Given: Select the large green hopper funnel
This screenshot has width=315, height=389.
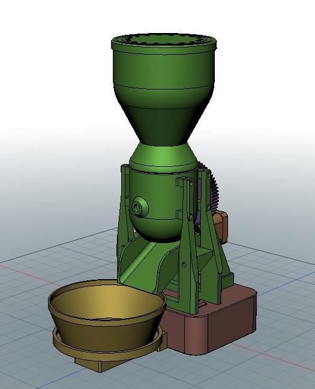Looking at the screenshot, I should click(164, 89).
